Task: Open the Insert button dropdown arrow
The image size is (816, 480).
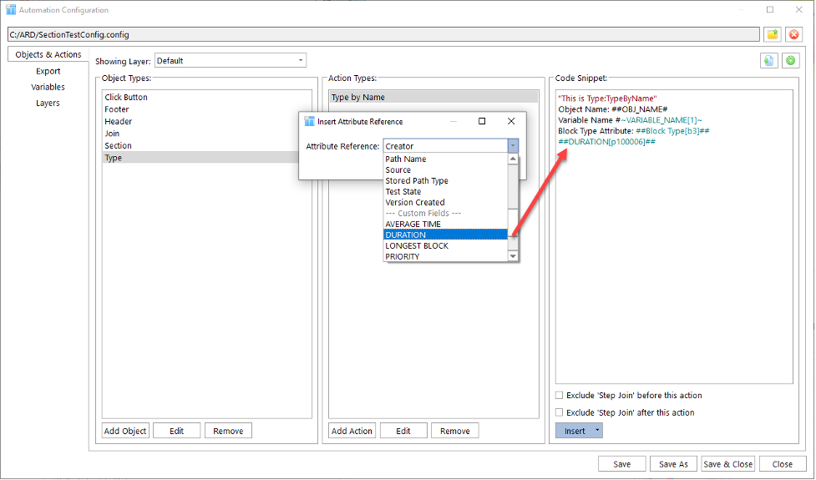Action: pos(596,431)
